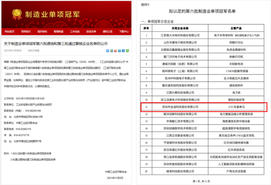Select the cell 厦门汉印电子技术有限公司
Screen dimensions: 271x185
(180, 57)
